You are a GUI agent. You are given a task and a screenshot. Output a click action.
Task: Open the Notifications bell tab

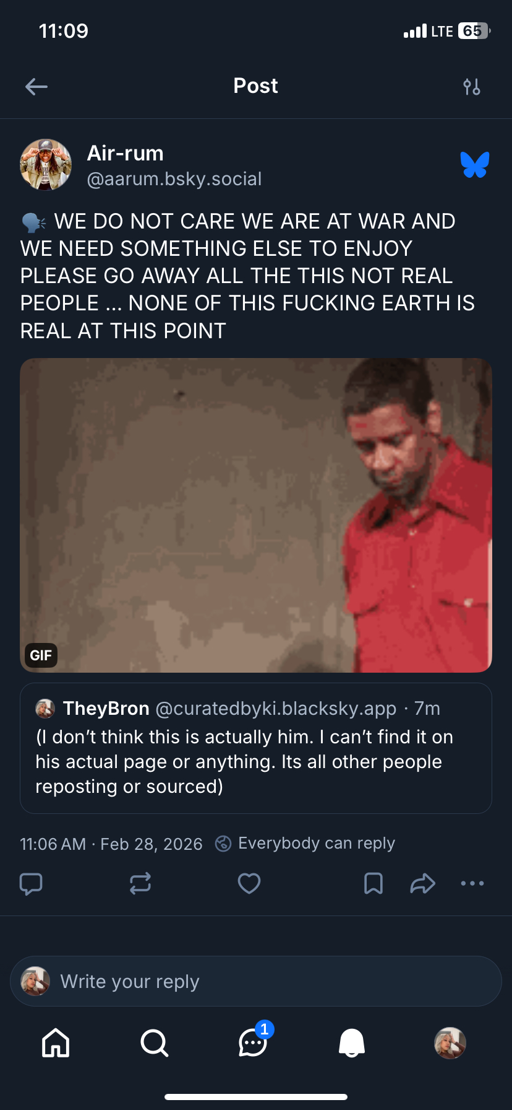click(x=352, y=1042)
